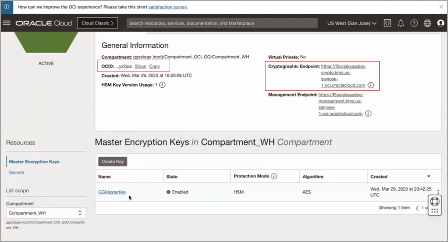Open the GGMasterKey key details

(112, 192)
